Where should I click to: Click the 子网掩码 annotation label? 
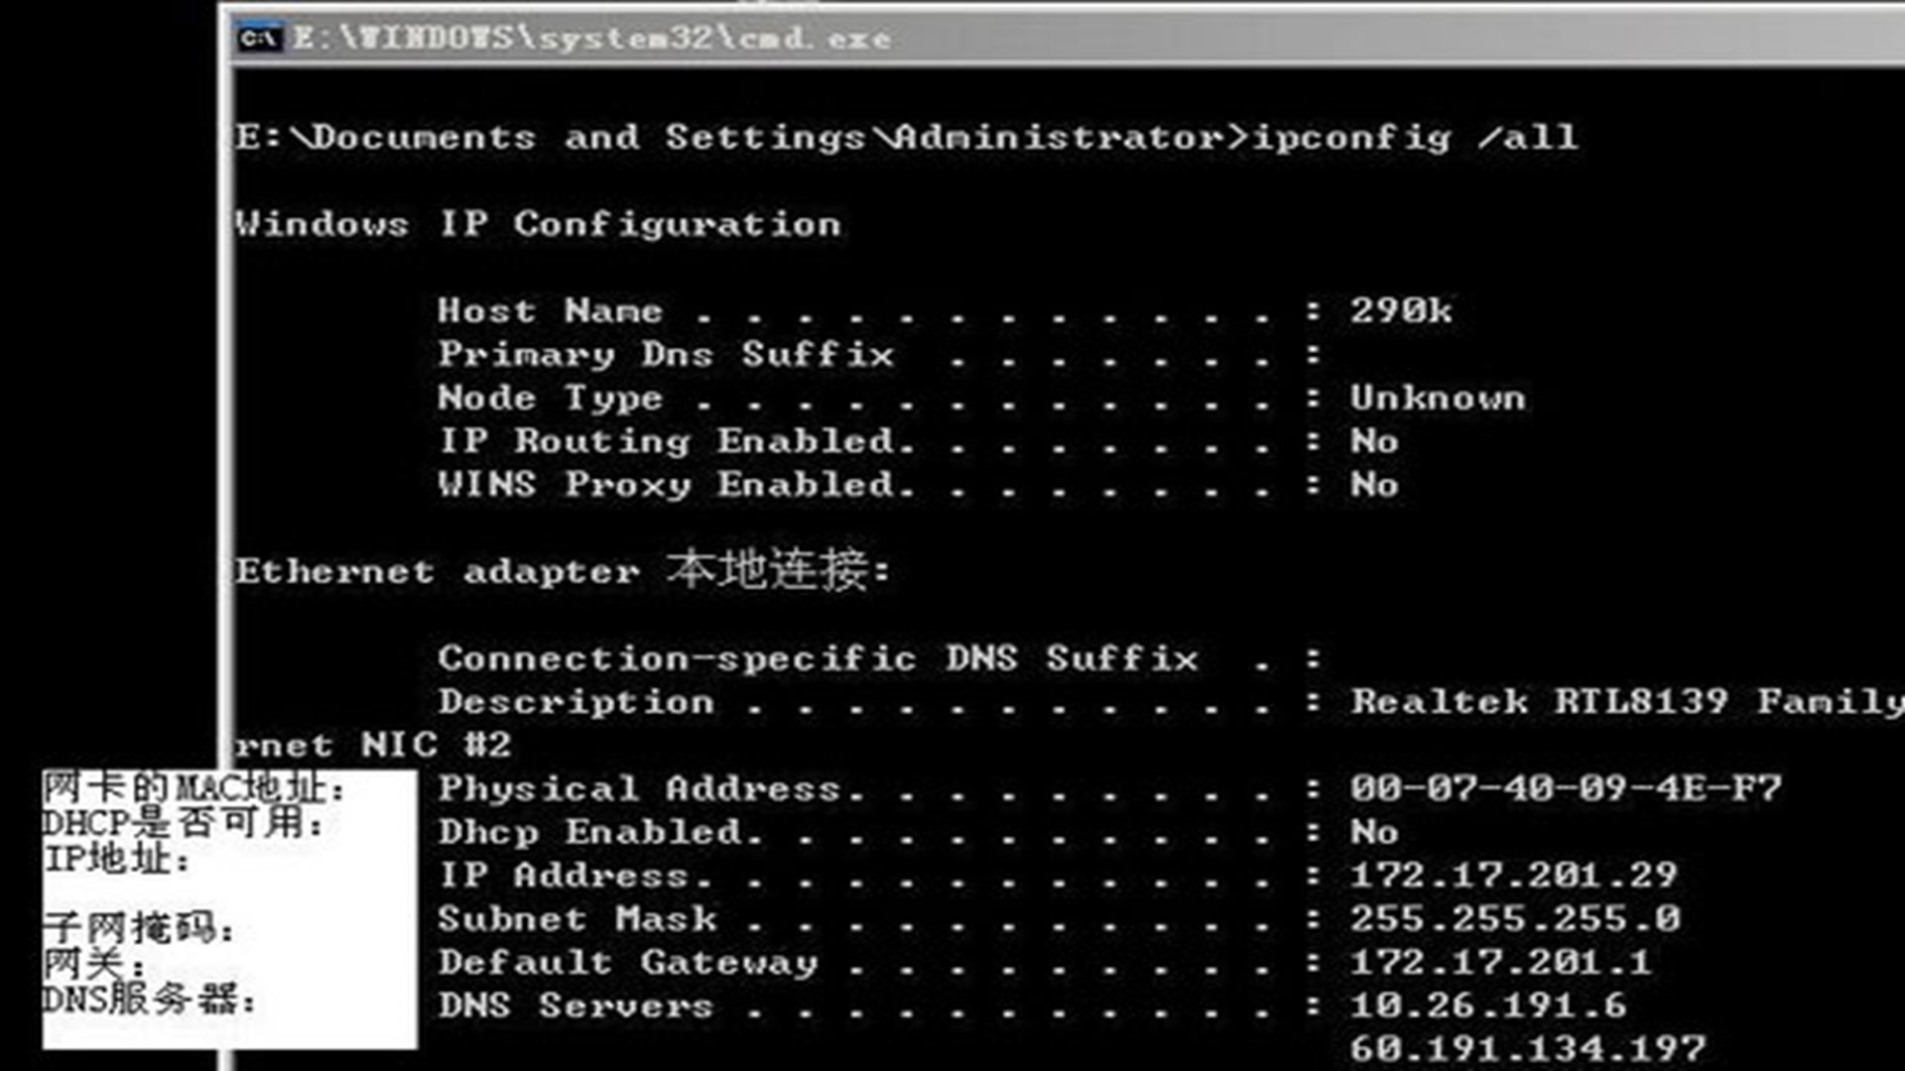[x=138, y=929]
